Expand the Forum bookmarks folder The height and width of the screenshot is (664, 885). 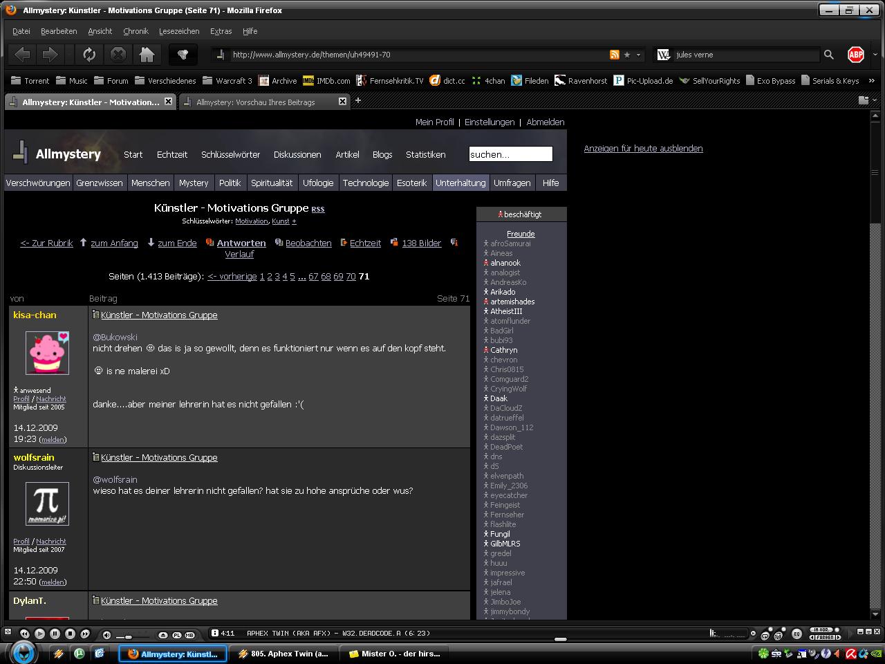click(111, 81)
